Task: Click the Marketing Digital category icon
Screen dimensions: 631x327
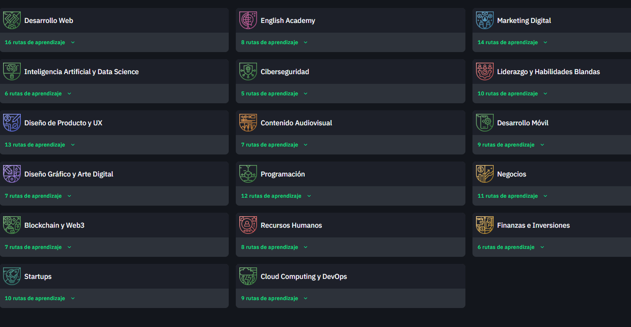Action: tap(484, 20)
